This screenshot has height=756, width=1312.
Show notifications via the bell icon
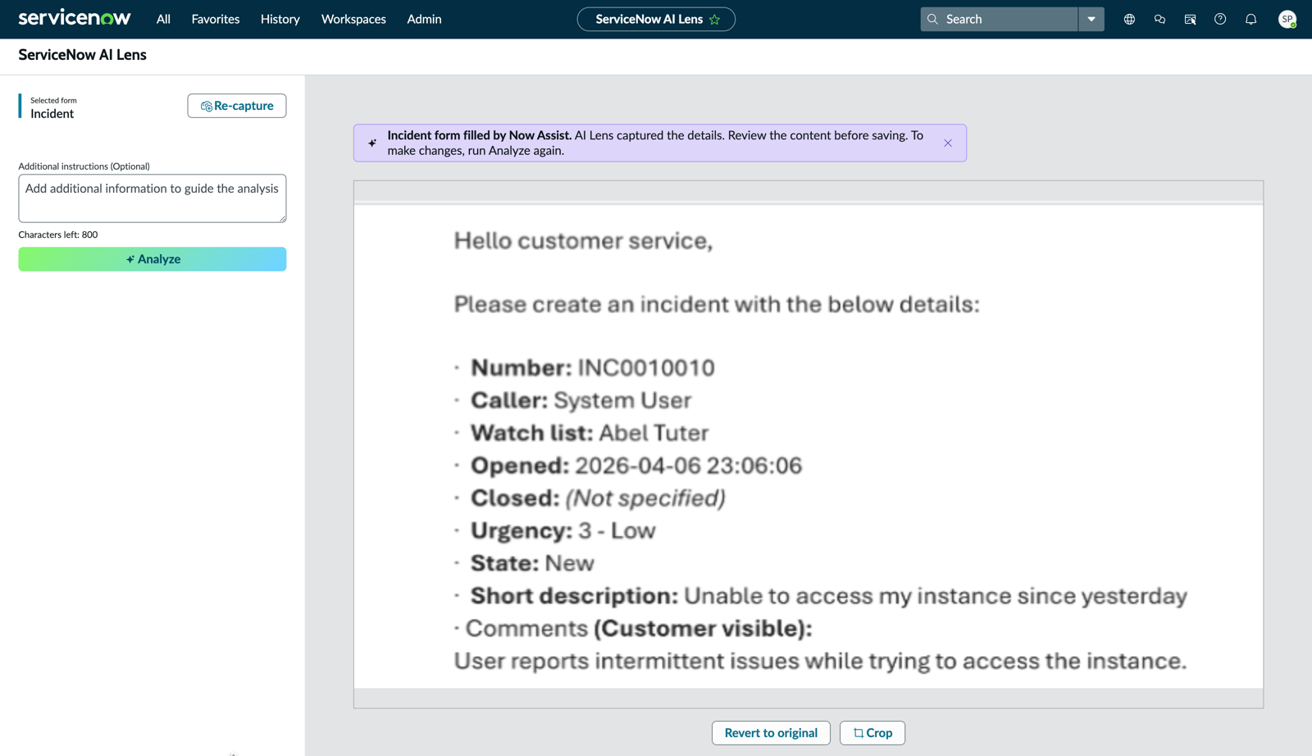[x=1250, y=19]
